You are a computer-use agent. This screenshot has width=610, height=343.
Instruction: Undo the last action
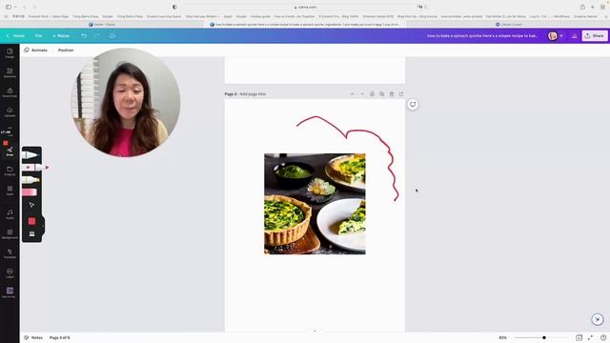pyautogui.click(x=84, y=36)
